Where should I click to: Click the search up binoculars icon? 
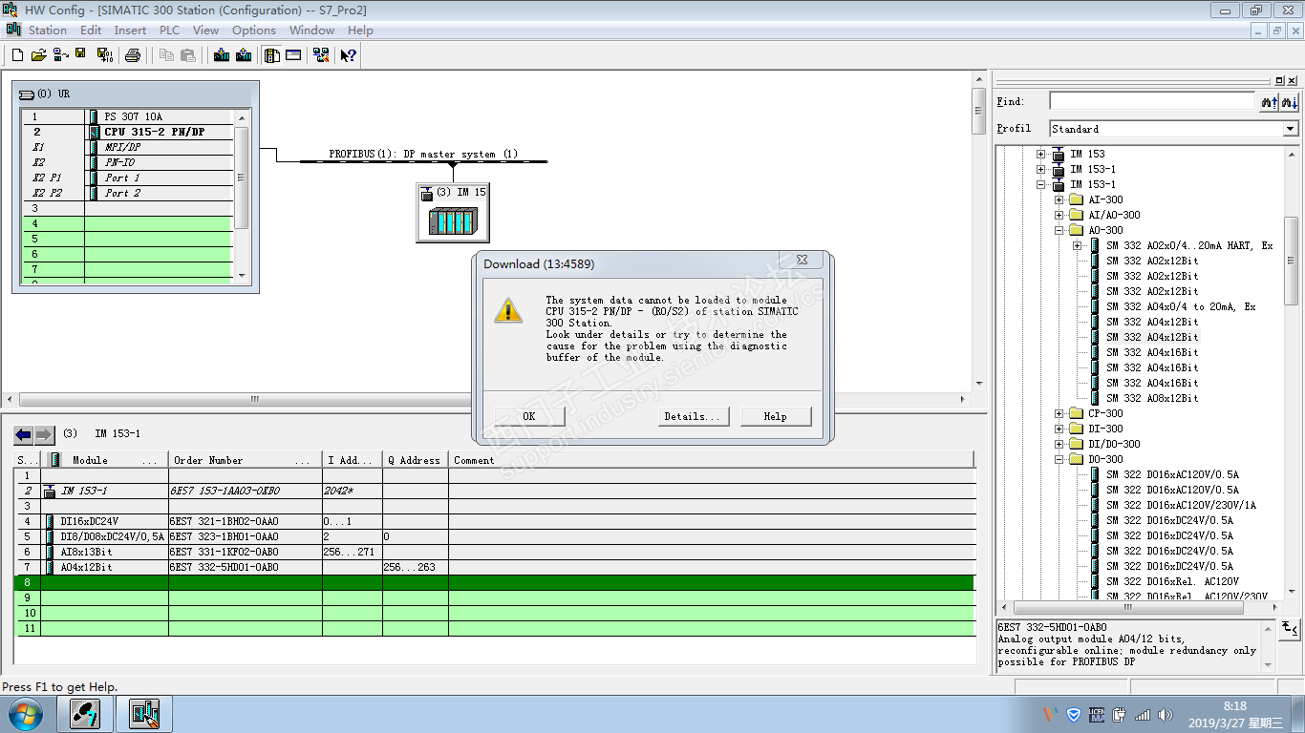(x=1269, y=101)
